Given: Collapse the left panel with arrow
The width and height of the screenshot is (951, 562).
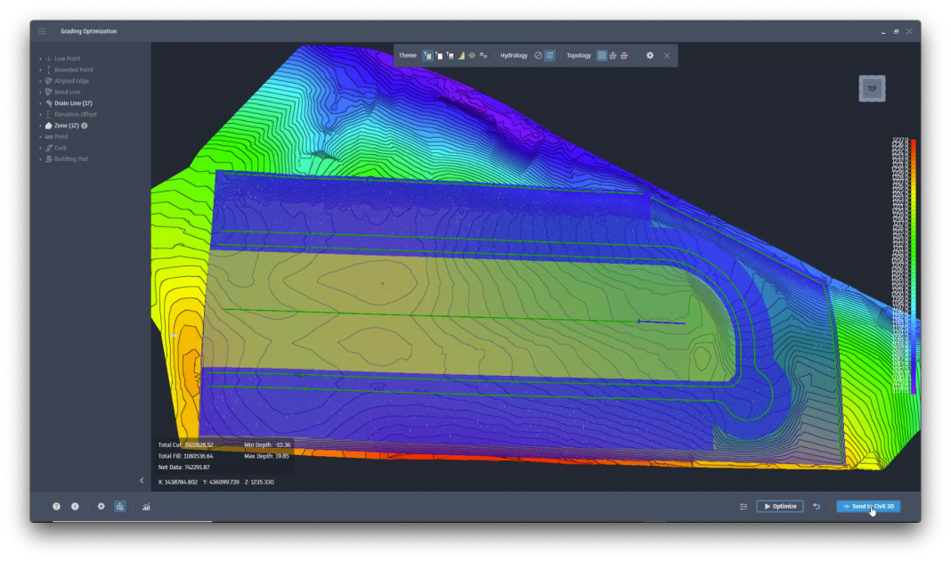Looking at the screenshot, I should pyautogui.click(x=142, y=480).
